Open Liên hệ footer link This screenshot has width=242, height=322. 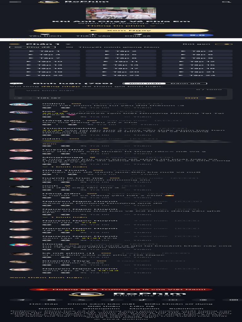pos(142,306)
